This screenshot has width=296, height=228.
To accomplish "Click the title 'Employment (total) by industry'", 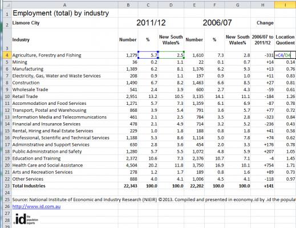I will point(61,13).
